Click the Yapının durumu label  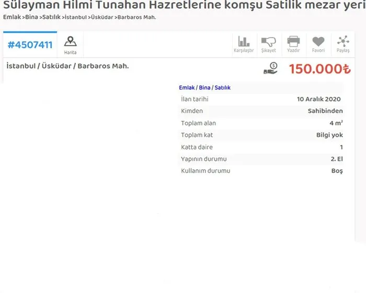204,159
